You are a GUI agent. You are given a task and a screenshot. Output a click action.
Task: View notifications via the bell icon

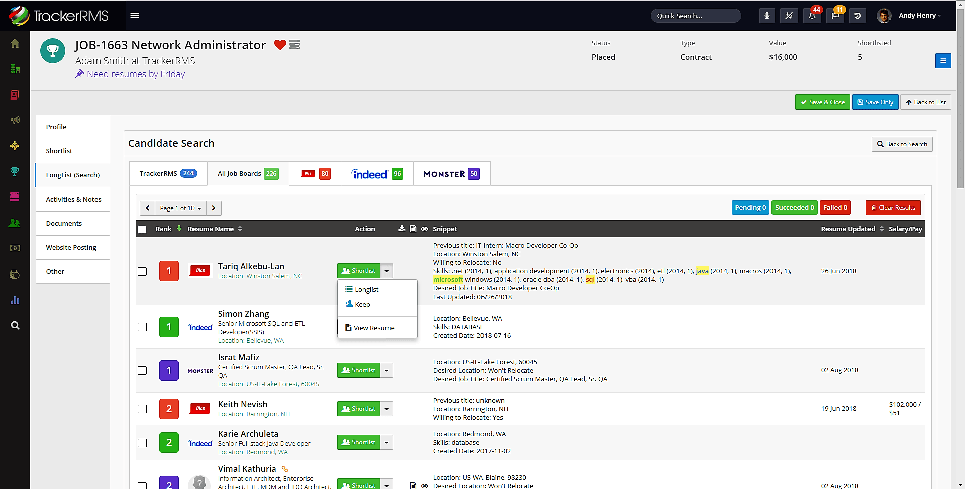(811, 16)
